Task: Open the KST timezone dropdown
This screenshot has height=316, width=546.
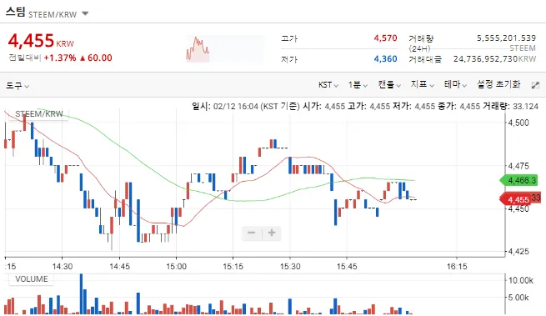Action: (328, 85)
